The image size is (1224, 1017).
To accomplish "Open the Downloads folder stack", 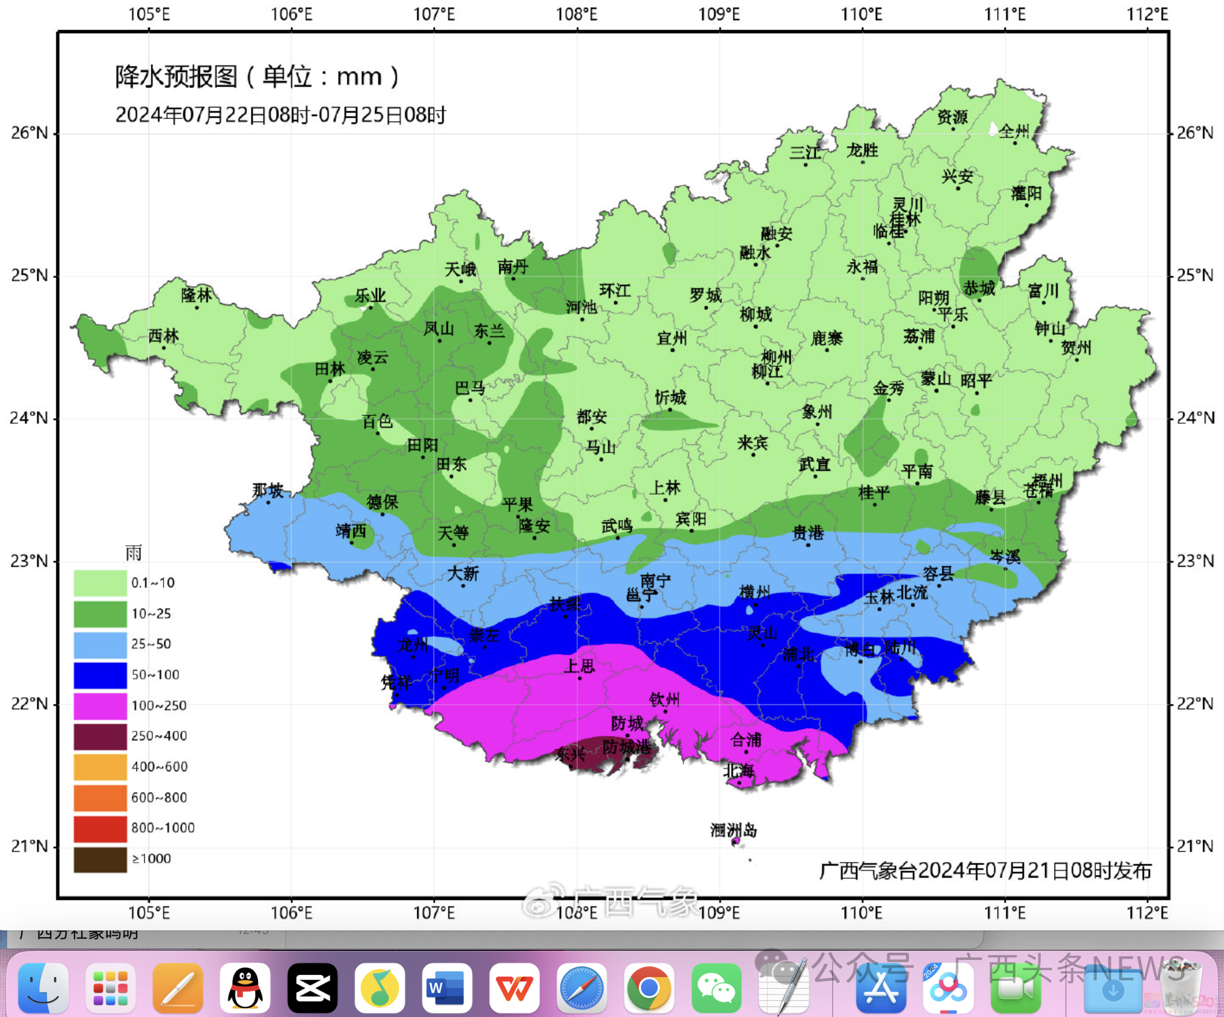I will pyautogui.click(x=1112, y=989).
